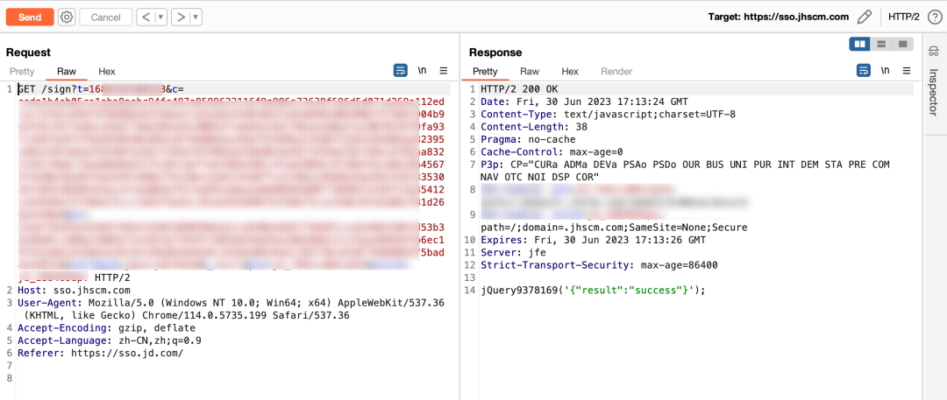Viewport: 947px width, 400px height.
Task: Click the HTTP/2 protocol label
Action: (x=903, y=17)
